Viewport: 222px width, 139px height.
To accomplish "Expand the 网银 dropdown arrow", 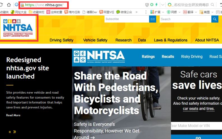I will 179,12.
